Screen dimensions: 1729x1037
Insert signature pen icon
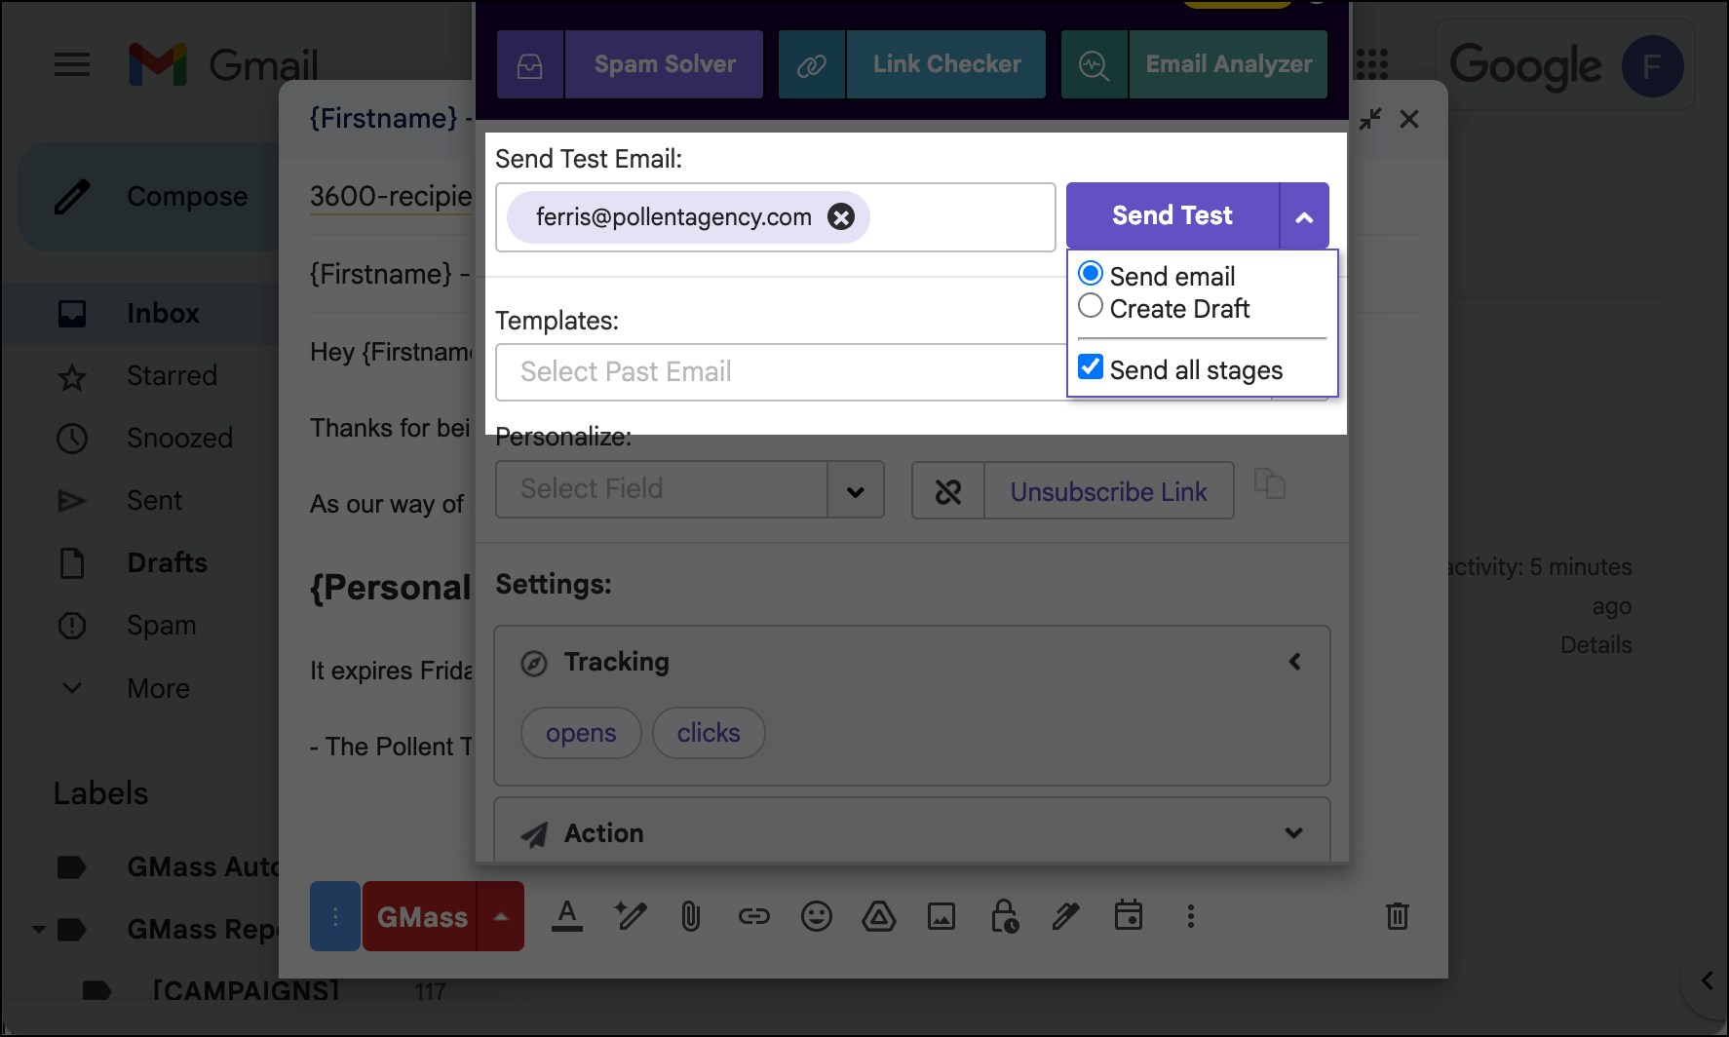point(1066,916)
